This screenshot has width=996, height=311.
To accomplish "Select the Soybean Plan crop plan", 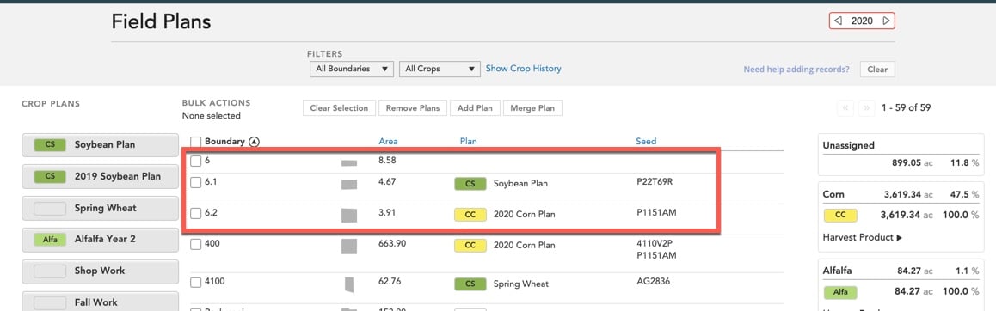I will (x=101, y=144).
